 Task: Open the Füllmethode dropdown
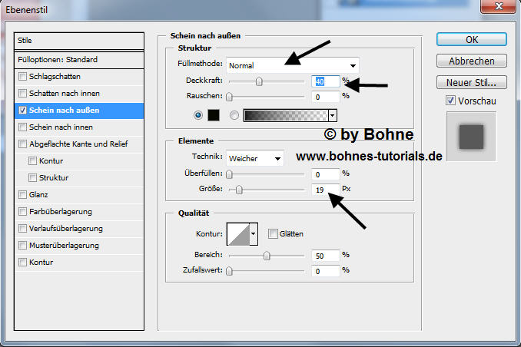tap(293, 65)
